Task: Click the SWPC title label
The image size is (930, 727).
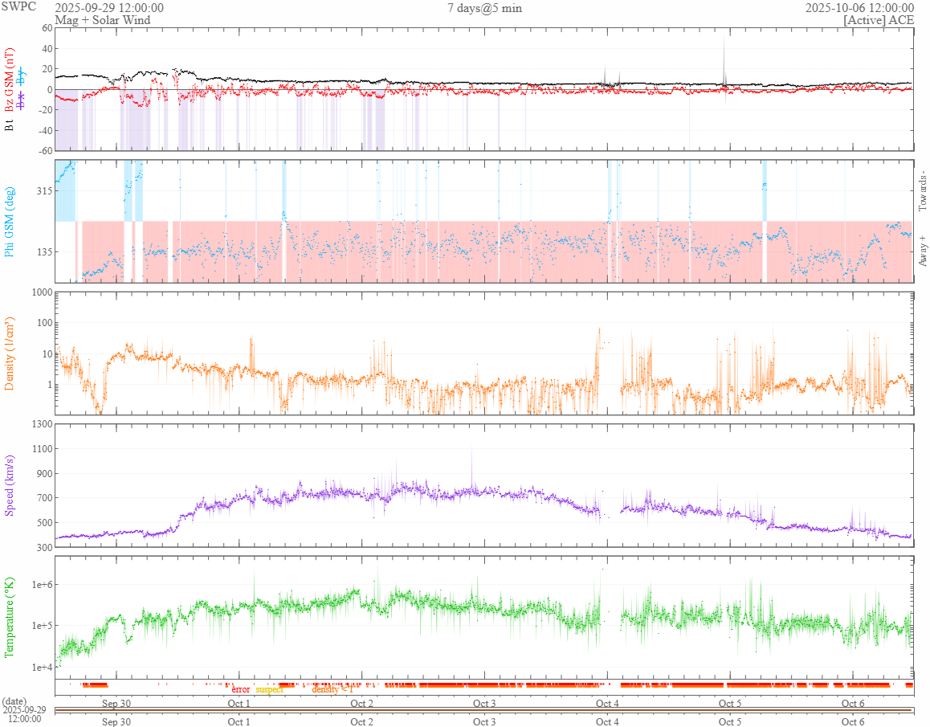Action: tap(19, 8)
